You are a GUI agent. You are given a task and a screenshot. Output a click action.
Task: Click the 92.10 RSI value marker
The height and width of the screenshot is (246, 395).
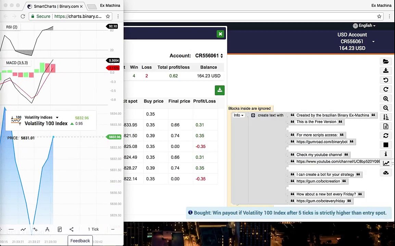(x=112, y=26)
